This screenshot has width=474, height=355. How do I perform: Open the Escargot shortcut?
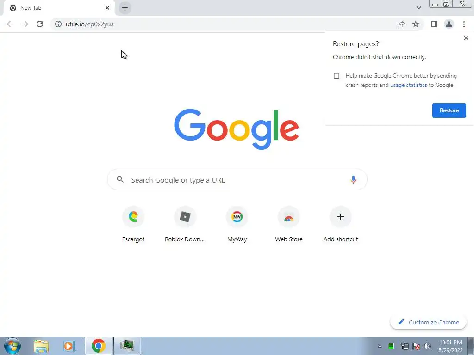(133, 224)
